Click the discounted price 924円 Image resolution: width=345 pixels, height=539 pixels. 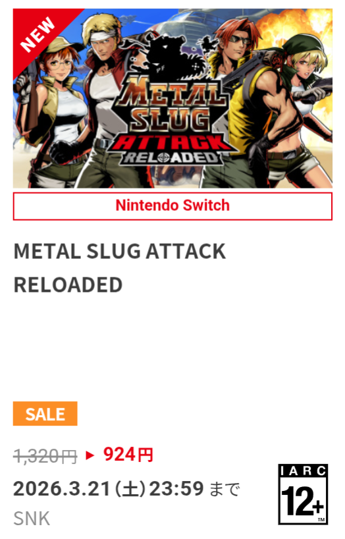128,455
